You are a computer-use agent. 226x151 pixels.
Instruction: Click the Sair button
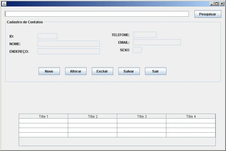(156, 71)
